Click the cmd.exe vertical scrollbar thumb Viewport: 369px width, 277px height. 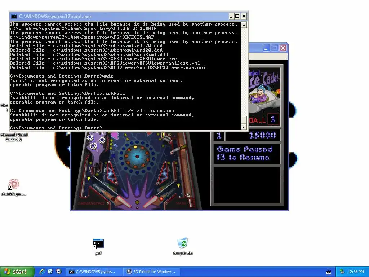(x=244, y=120)
